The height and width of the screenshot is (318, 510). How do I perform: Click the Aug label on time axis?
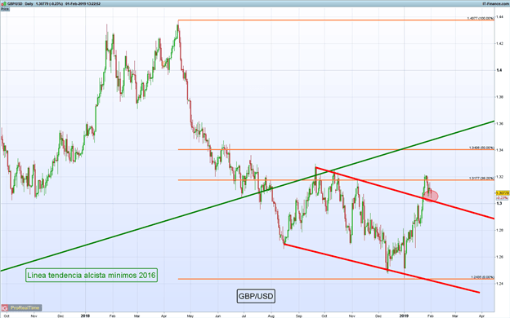click(x=271, y=316)
